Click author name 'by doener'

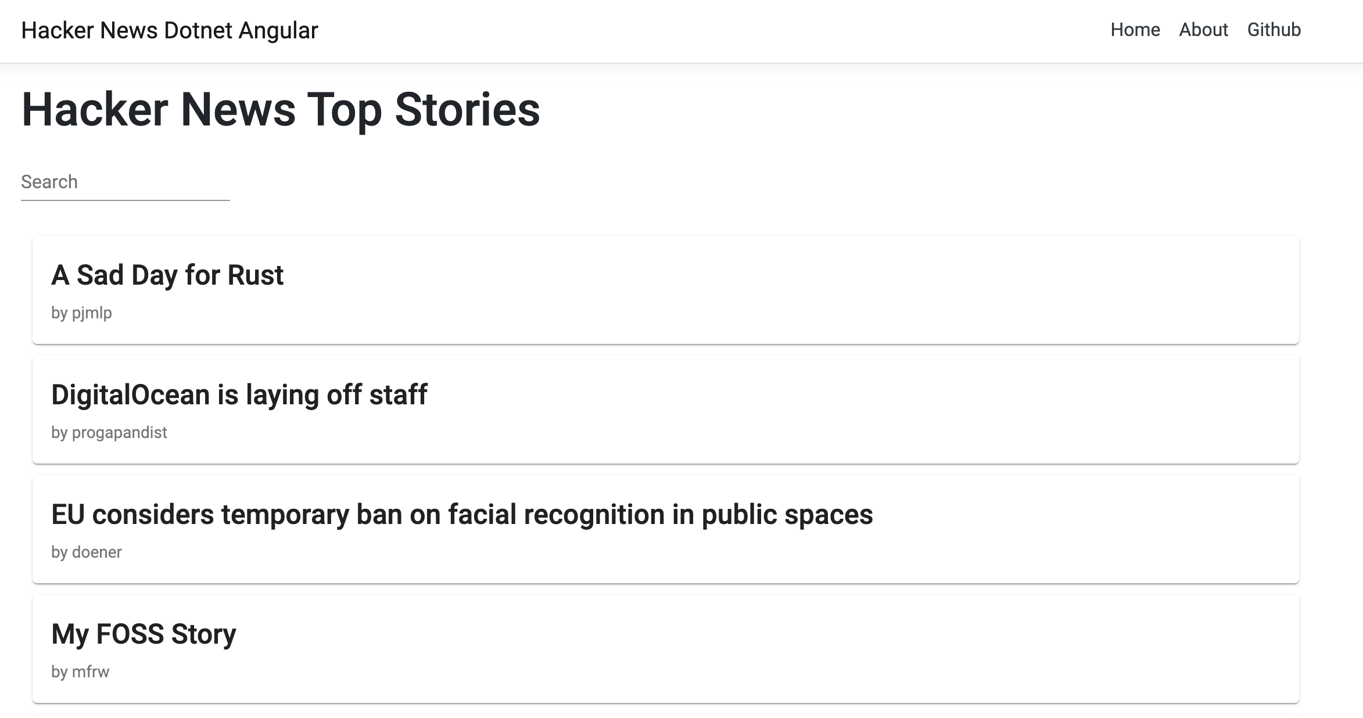click(x=87, y=552)
